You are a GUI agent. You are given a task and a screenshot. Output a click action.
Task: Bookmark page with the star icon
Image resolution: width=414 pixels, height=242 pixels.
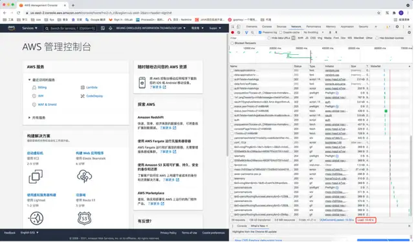point(378,13)
